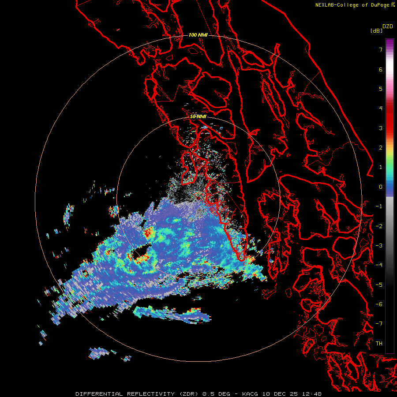Select the -5 dB value on the scale
Screen dimensions: 397x397
379,285
